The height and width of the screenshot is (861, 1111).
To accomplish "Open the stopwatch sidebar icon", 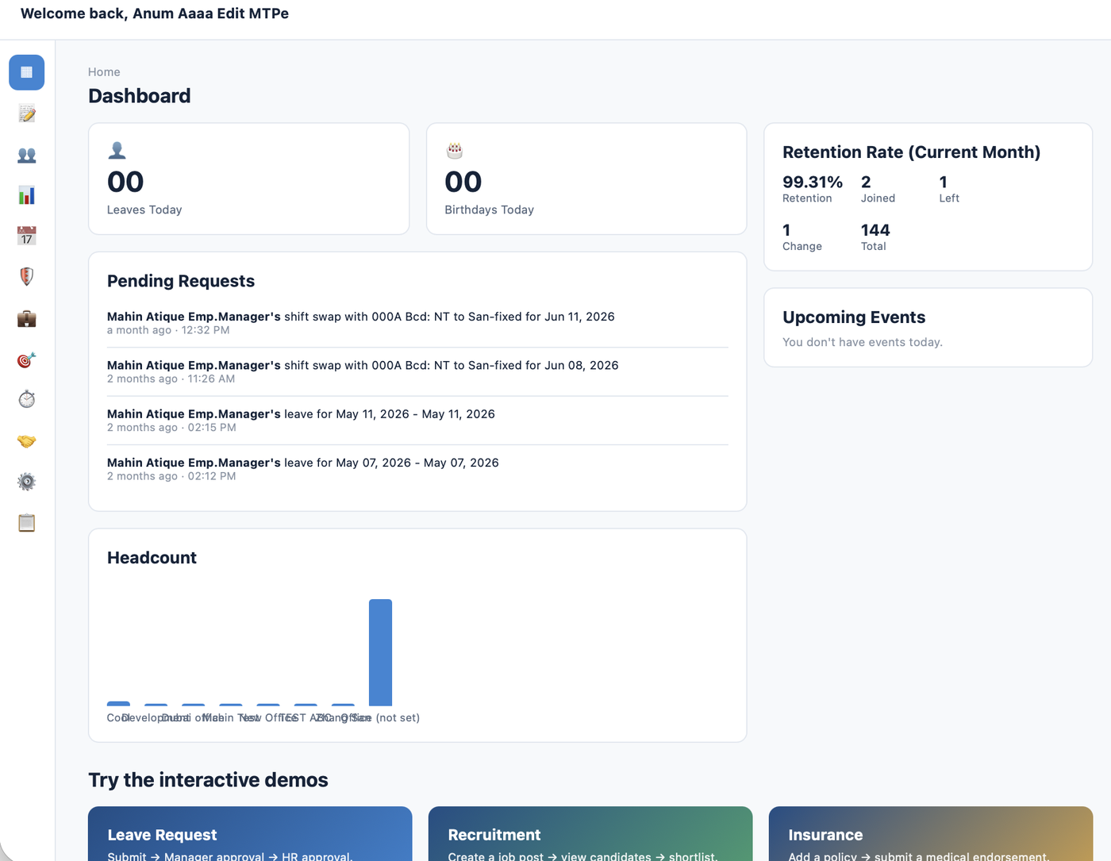I will tap(26, 399).
